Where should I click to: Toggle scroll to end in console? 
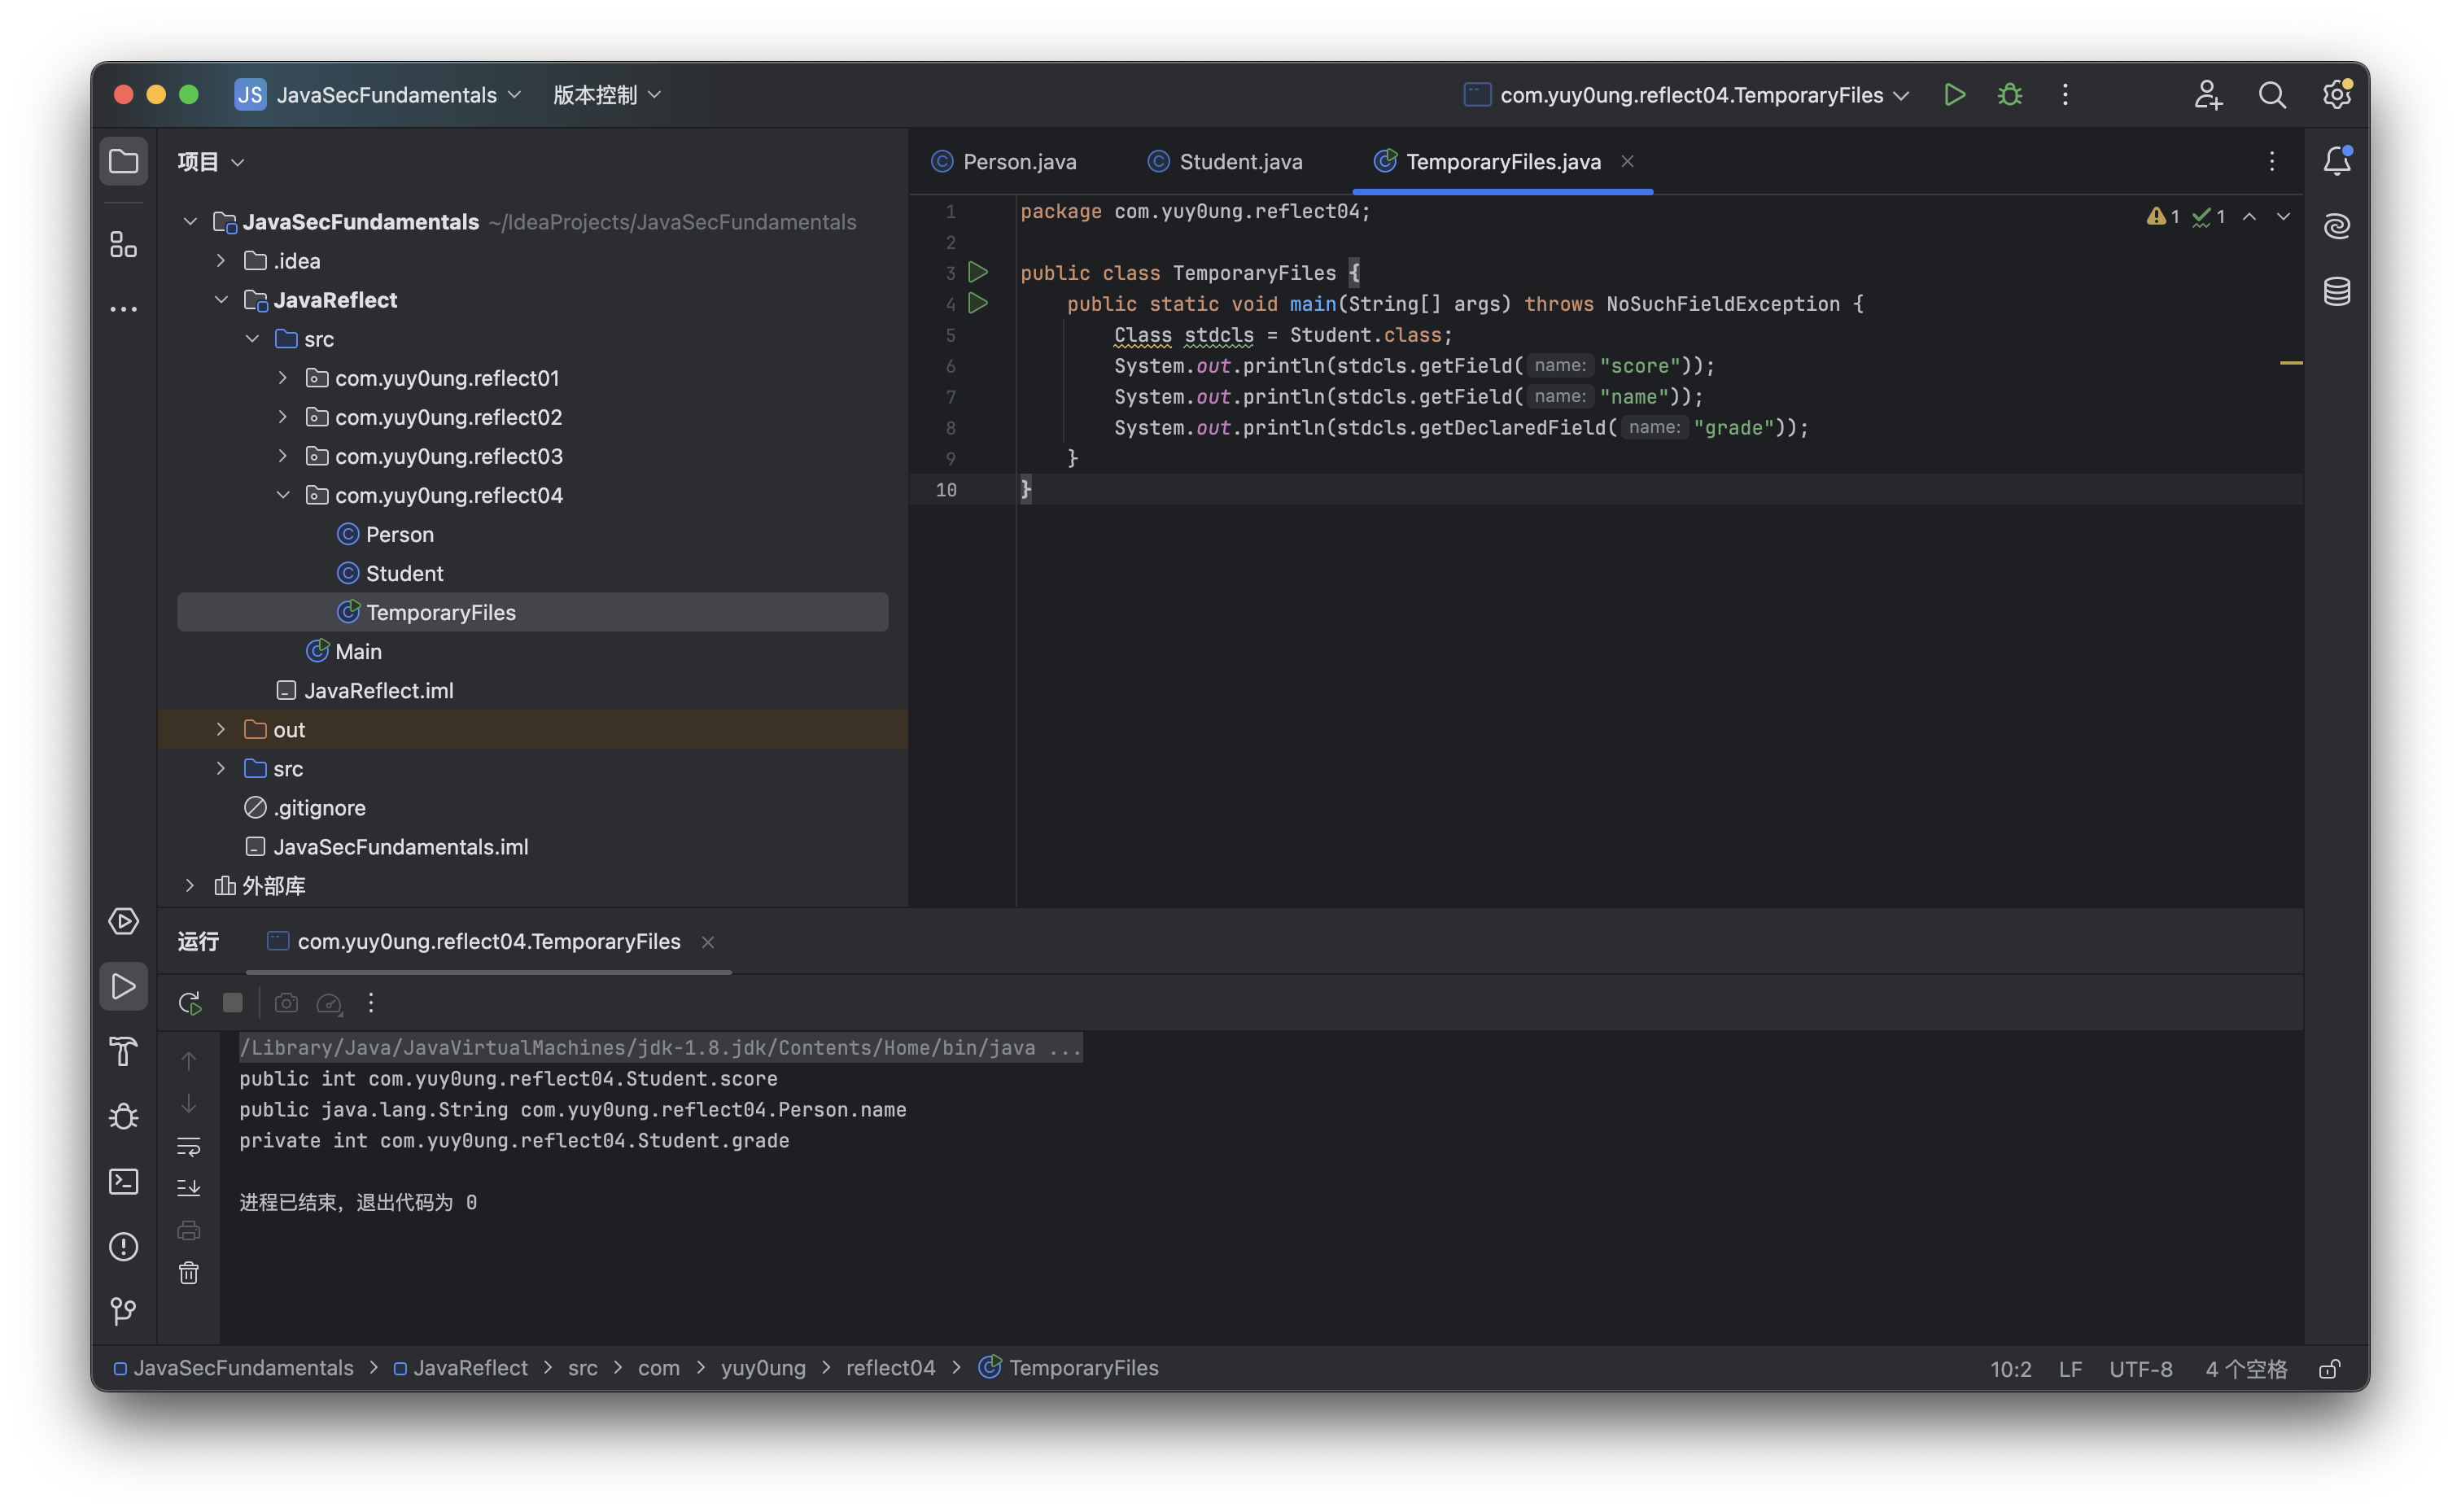pos(189,1188)
